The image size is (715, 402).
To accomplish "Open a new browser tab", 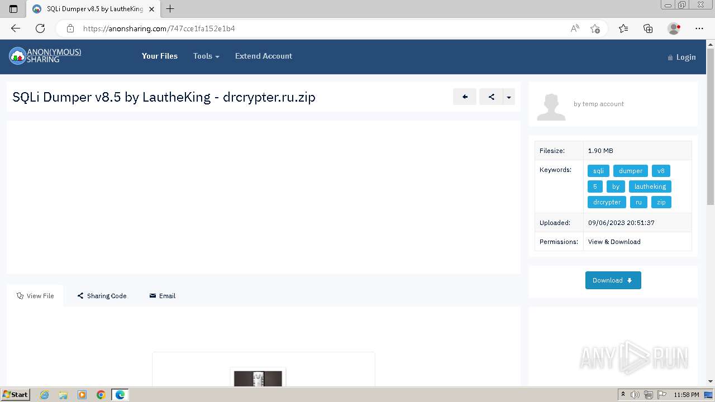I will [170, 9].
